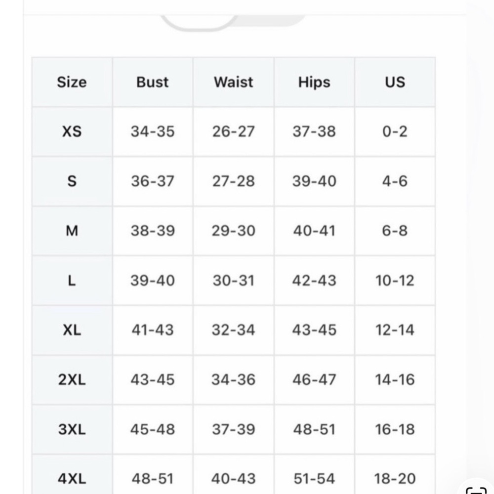Click the Waist column header
Image resolution: width=494 pixels, height=494 pixels.
[x=234, y=82]
